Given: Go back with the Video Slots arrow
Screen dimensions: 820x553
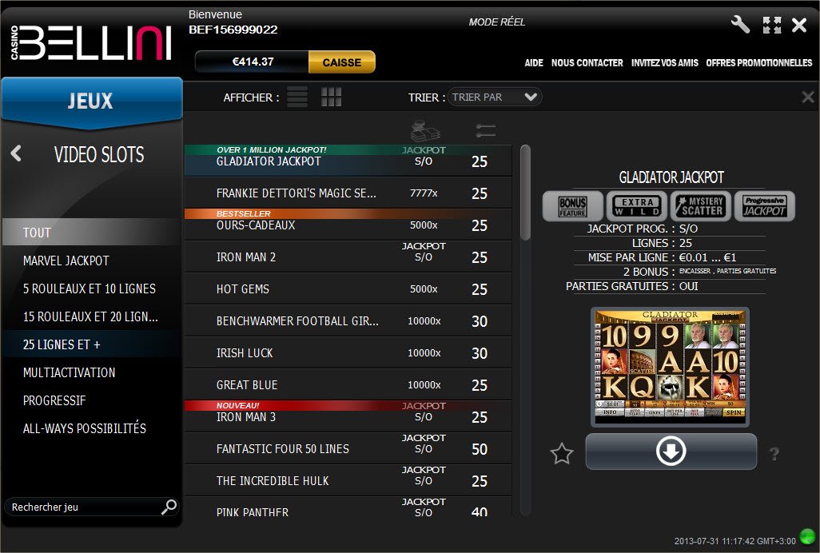Looking at the screenshot, I should click(x=16, y=153).
